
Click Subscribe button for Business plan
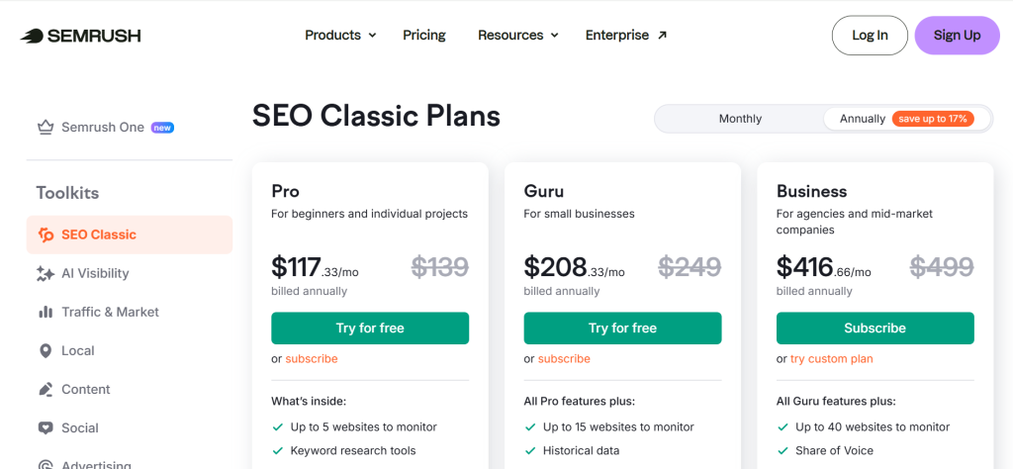click(x=875, y=328)
